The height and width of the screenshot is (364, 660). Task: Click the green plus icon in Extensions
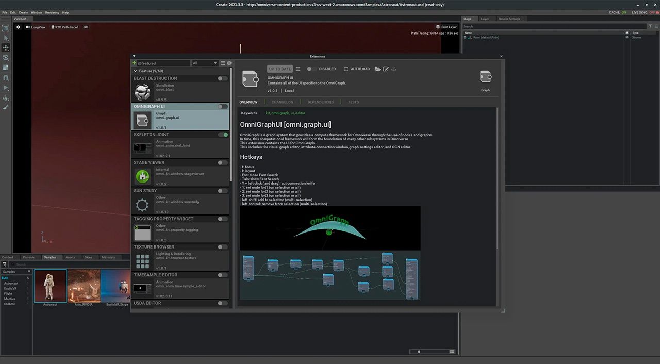tap(135, 63)
